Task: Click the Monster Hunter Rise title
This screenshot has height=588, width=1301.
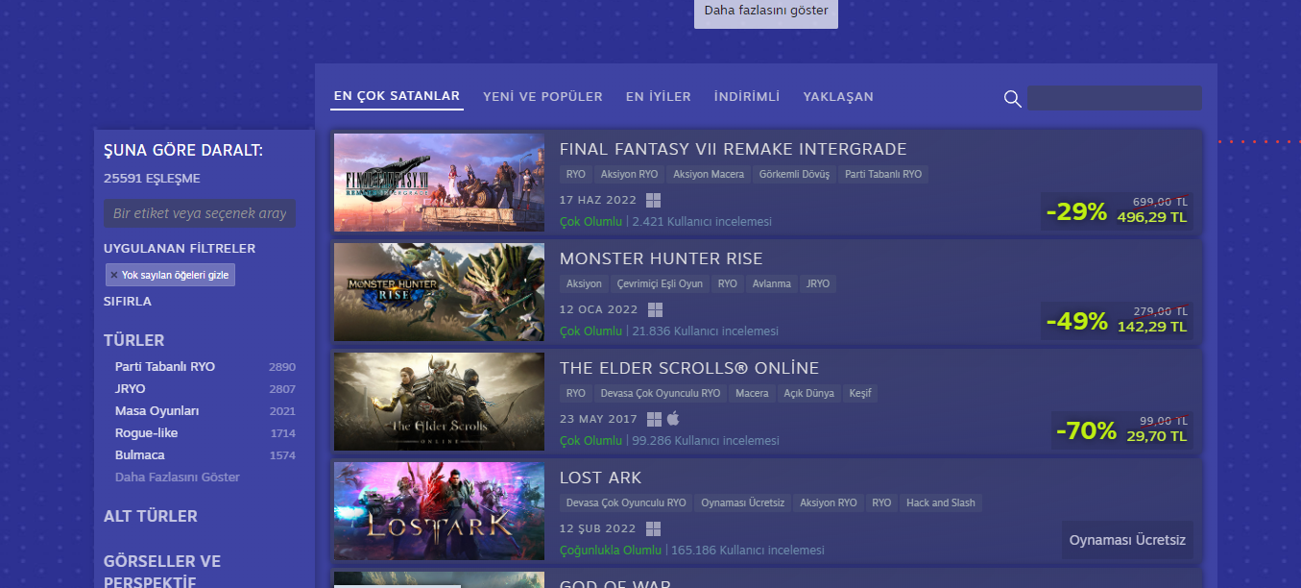Action: [x=662, y=259]
